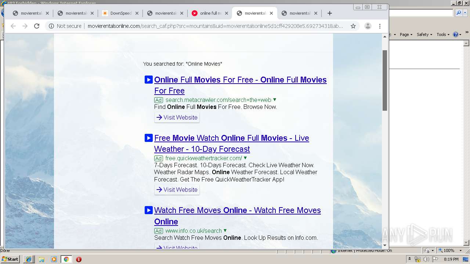Click play icon beside Watch Free Moves result

(148, 210)
